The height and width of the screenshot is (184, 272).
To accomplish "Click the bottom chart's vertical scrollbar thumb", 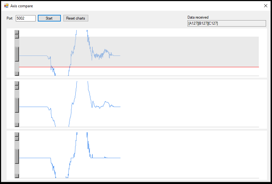I will (x=17, y=156).
